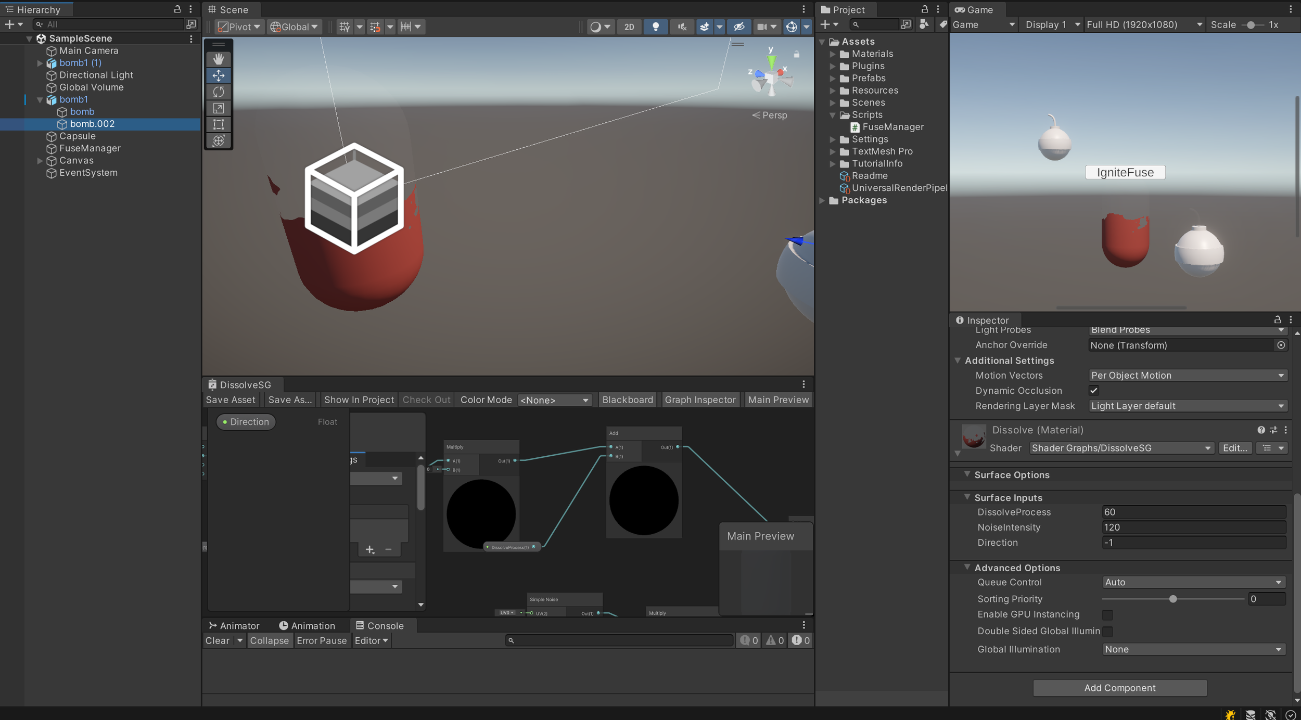Mute scene audio icon
1301x720 pixels.
[681, 27]
